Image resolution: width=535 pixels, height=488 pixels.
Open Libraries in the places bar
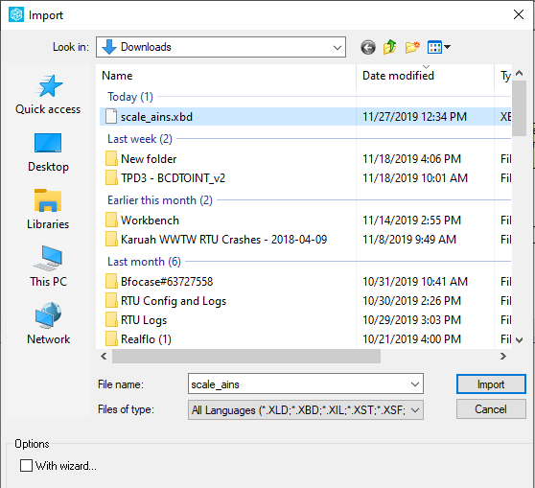tap(48, 210)
